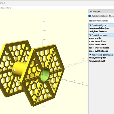
Task: Open the partially visible Window menu
Action: coord(2,8)
